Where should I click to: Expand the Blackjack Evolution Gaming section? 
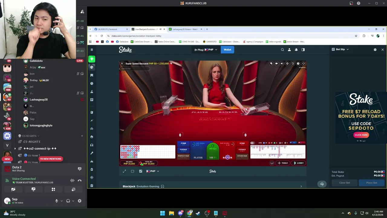click(x=301, y=187)
